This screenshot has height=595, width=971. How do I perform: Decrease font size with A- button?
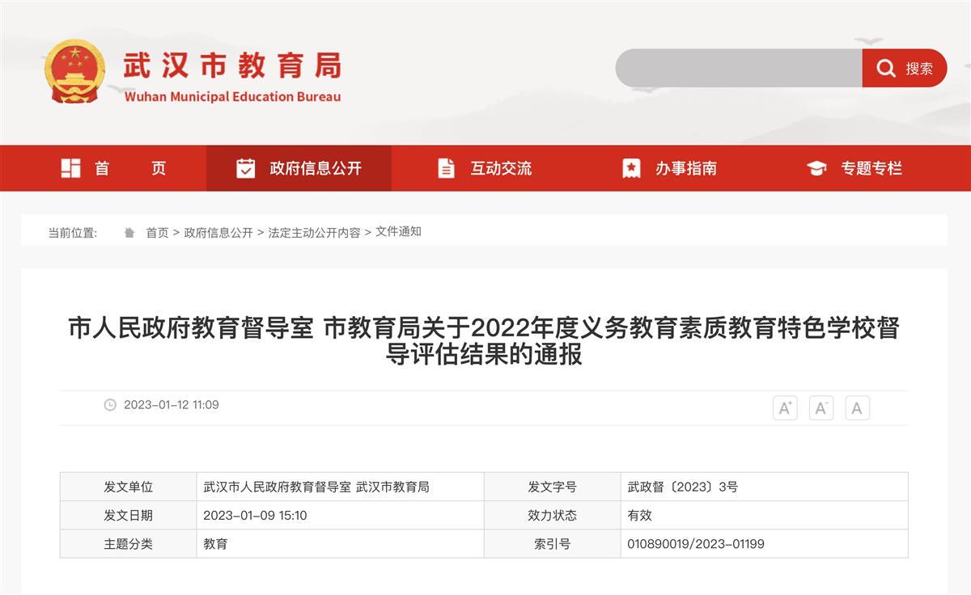click(x=820, y=408)
